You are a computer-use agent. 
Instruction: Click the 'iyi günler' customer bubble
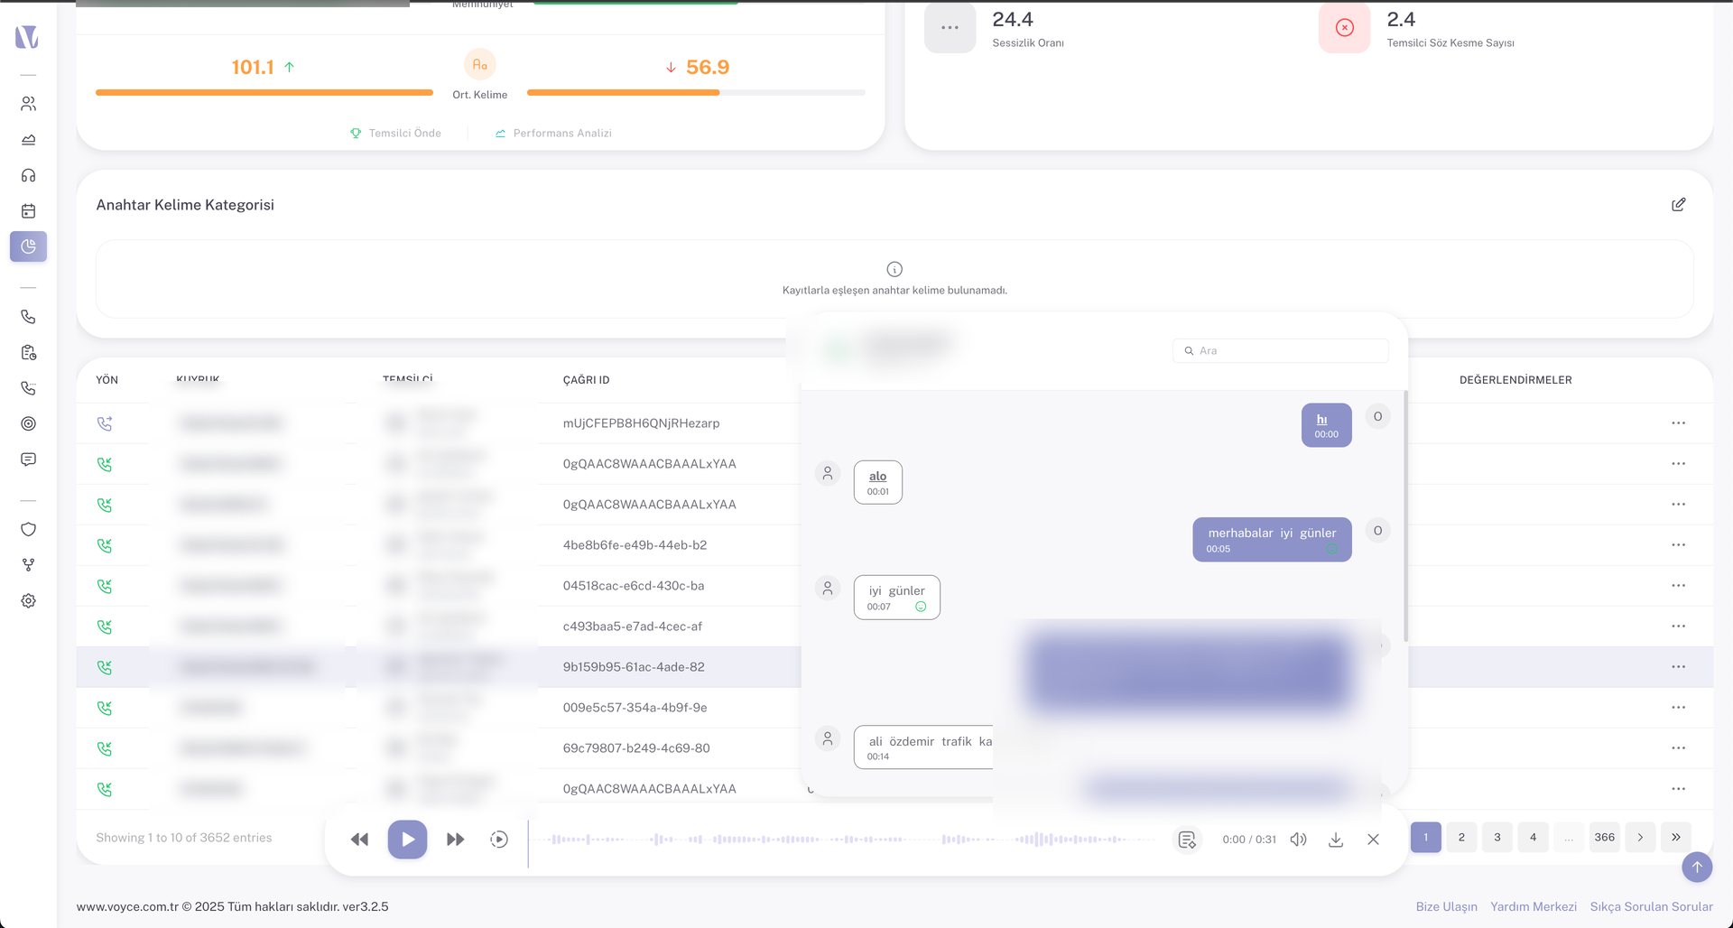pyautogui.click(x=896, y=598)
